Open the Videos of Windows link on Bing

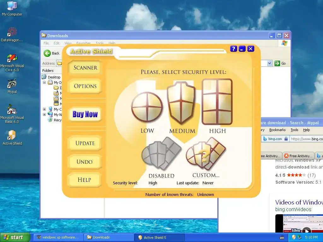(x=299, y=202)
